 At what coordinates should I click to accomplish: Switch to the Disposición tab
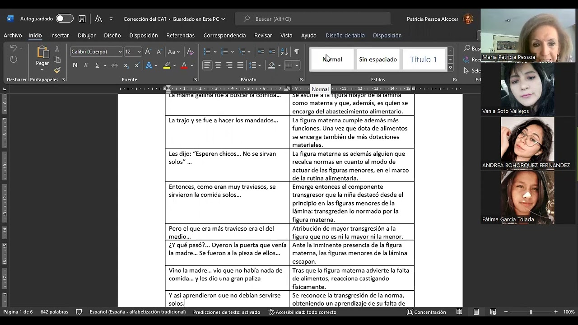tap(144, 35)
